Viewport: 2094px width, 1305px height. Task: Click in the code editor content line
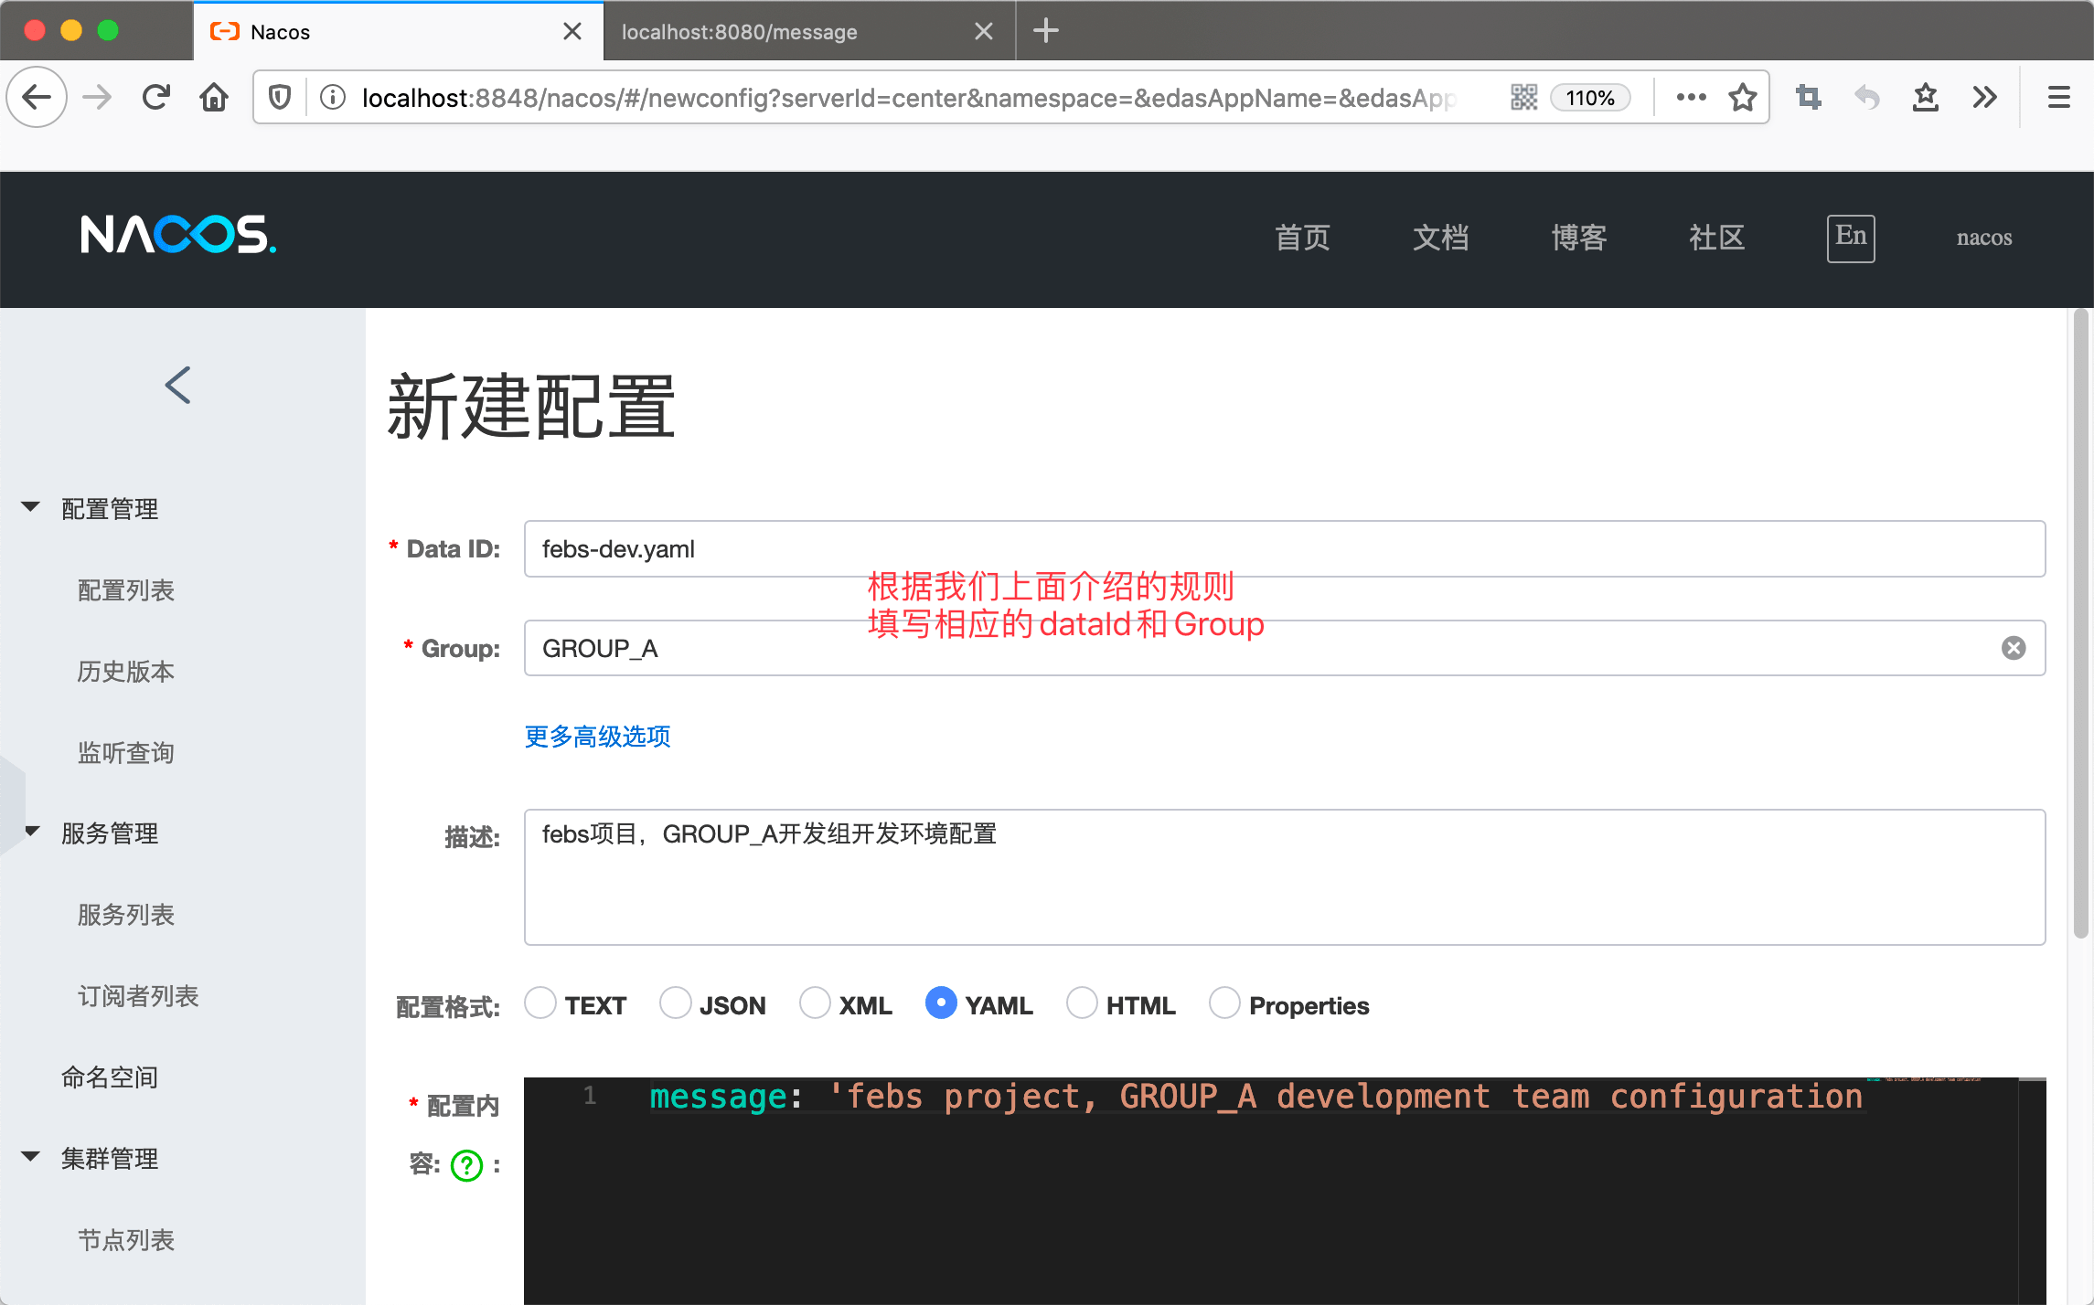1255,1097
